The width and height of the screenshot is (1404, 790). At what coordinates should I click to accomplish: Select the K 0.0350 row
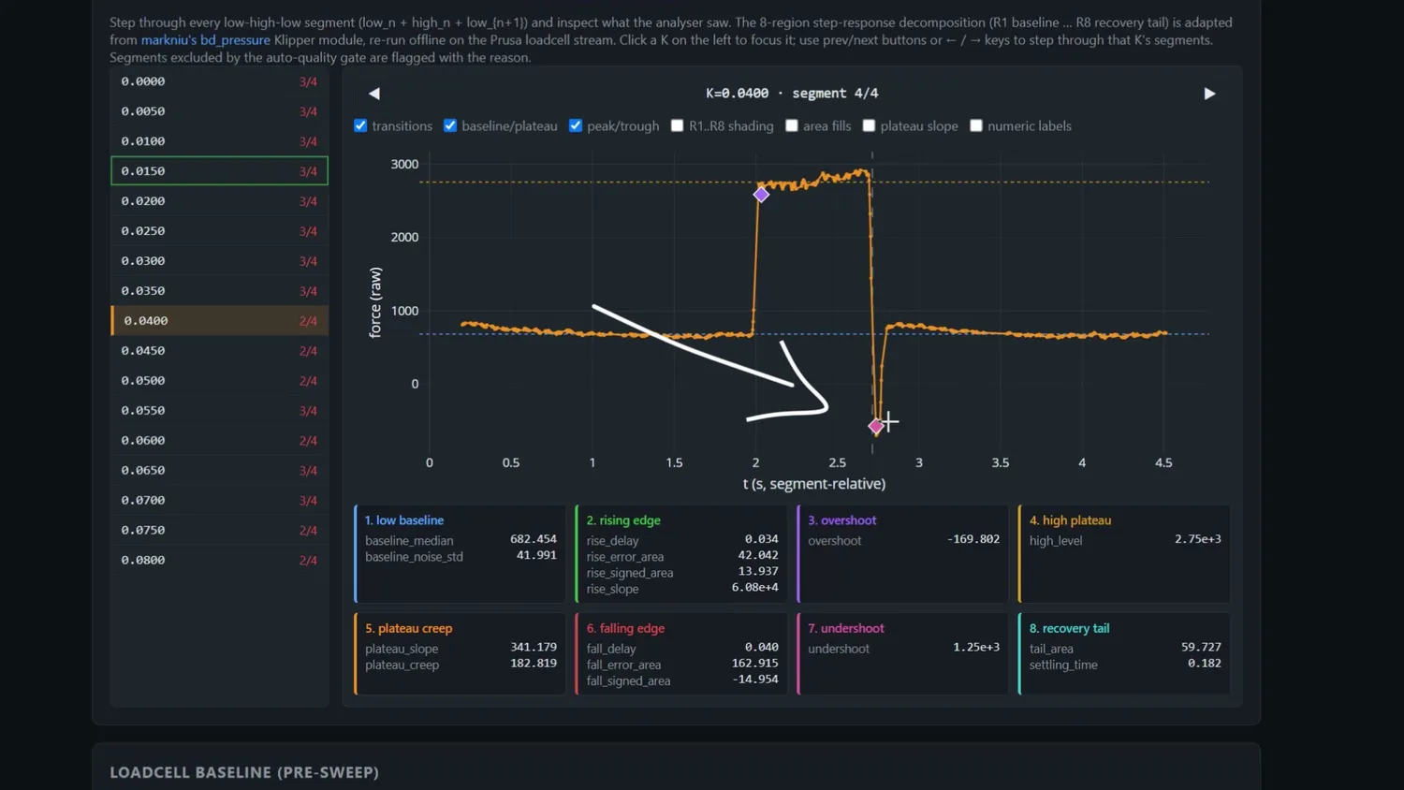point(219,291)
